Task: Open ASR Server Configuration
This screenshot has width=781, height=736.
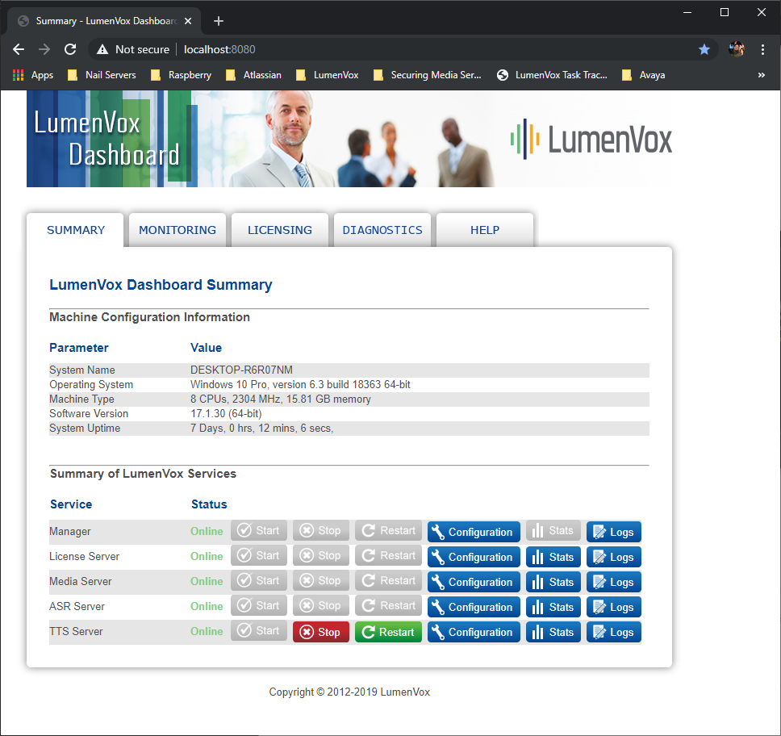Action: [x=473, y=607]
